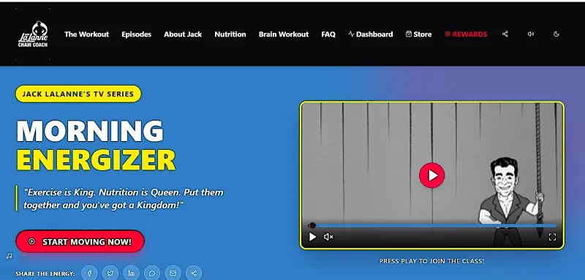Click the generic share icon in the Share the Energy row
The width and height of the screenshot is (585, 280).
[194, 273]
